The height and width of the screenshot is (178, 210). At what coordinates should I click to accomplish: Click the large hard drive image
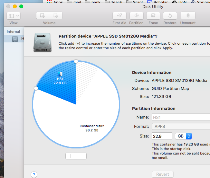click(43, 42)
